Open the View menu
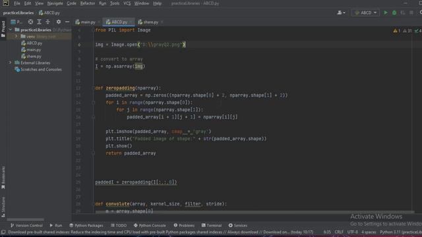 [x=39, y=3]
